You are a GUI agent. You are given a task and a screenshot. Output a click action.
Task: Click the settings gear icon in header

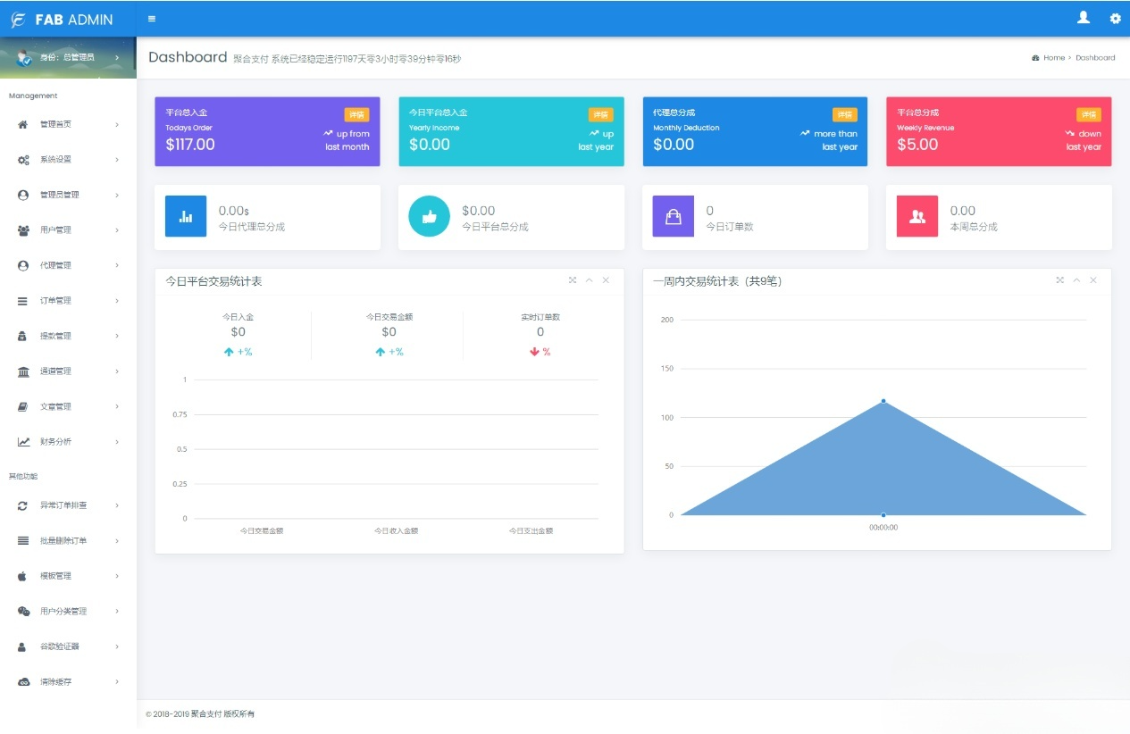(x=1114, y=18)
